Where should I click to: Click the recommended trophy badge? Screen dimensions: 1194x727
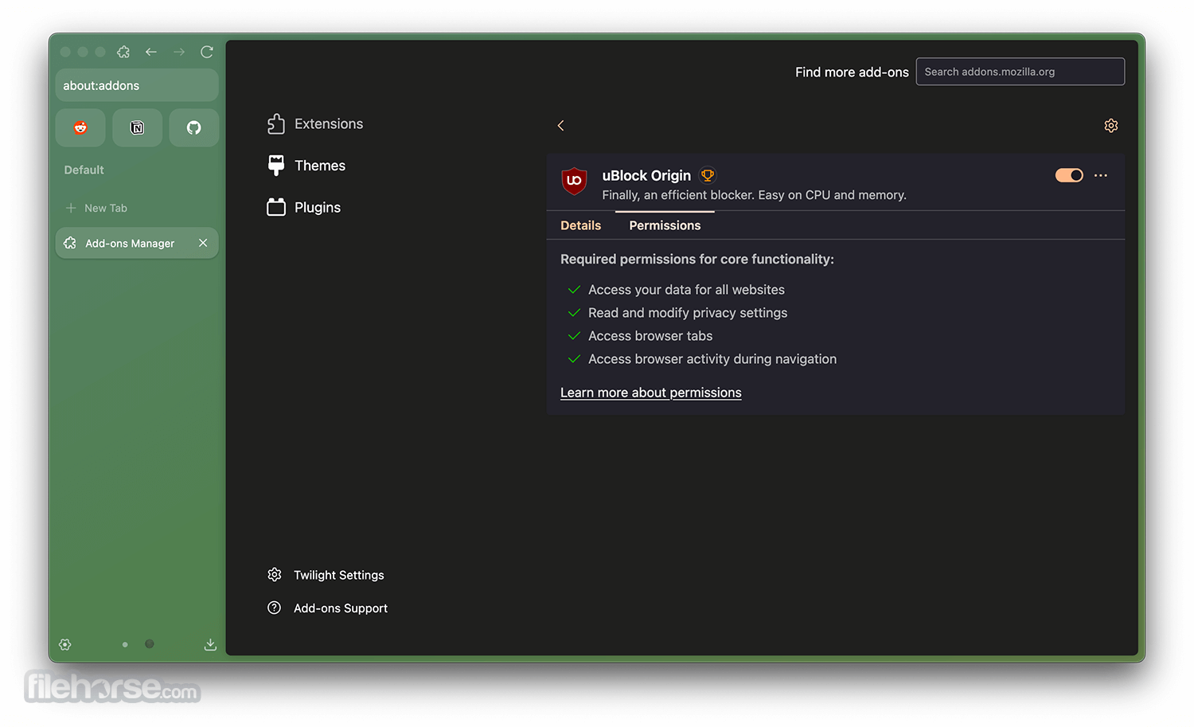click(x=707, y=175)
